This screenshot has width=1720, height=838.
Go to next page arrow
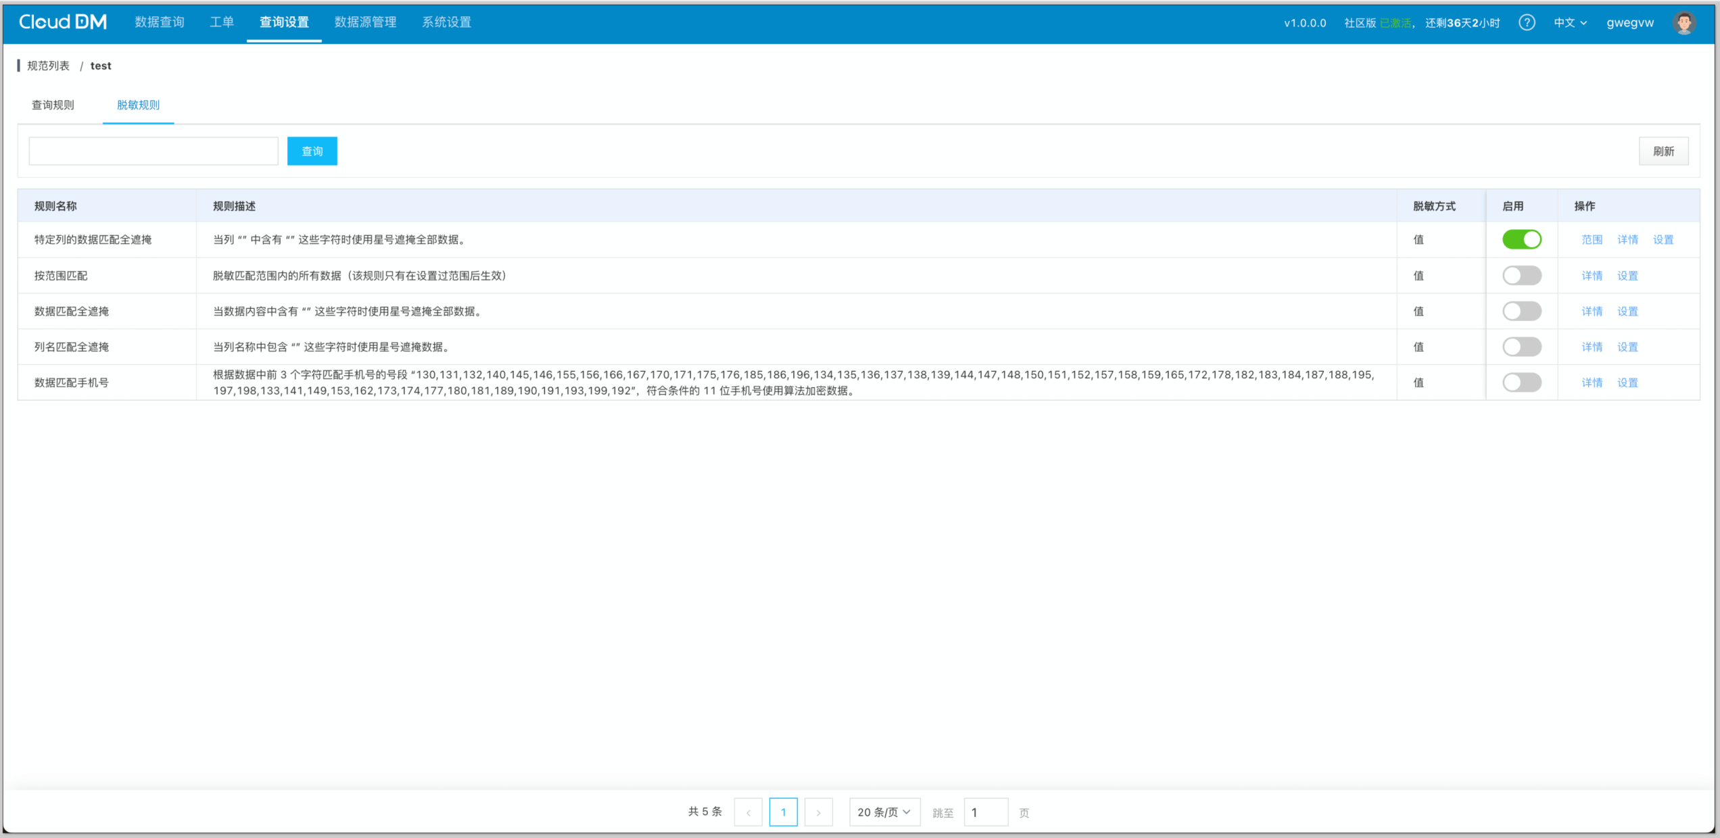[x=818, y=812]
